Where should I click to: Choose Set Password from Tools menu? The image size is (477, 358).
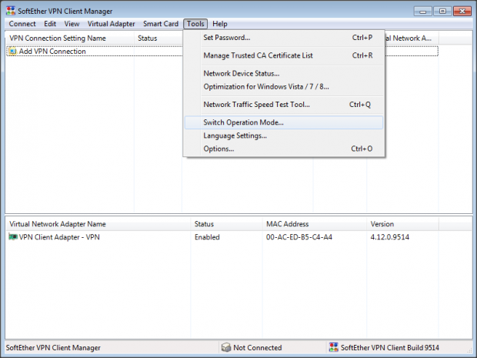point(284,38)
